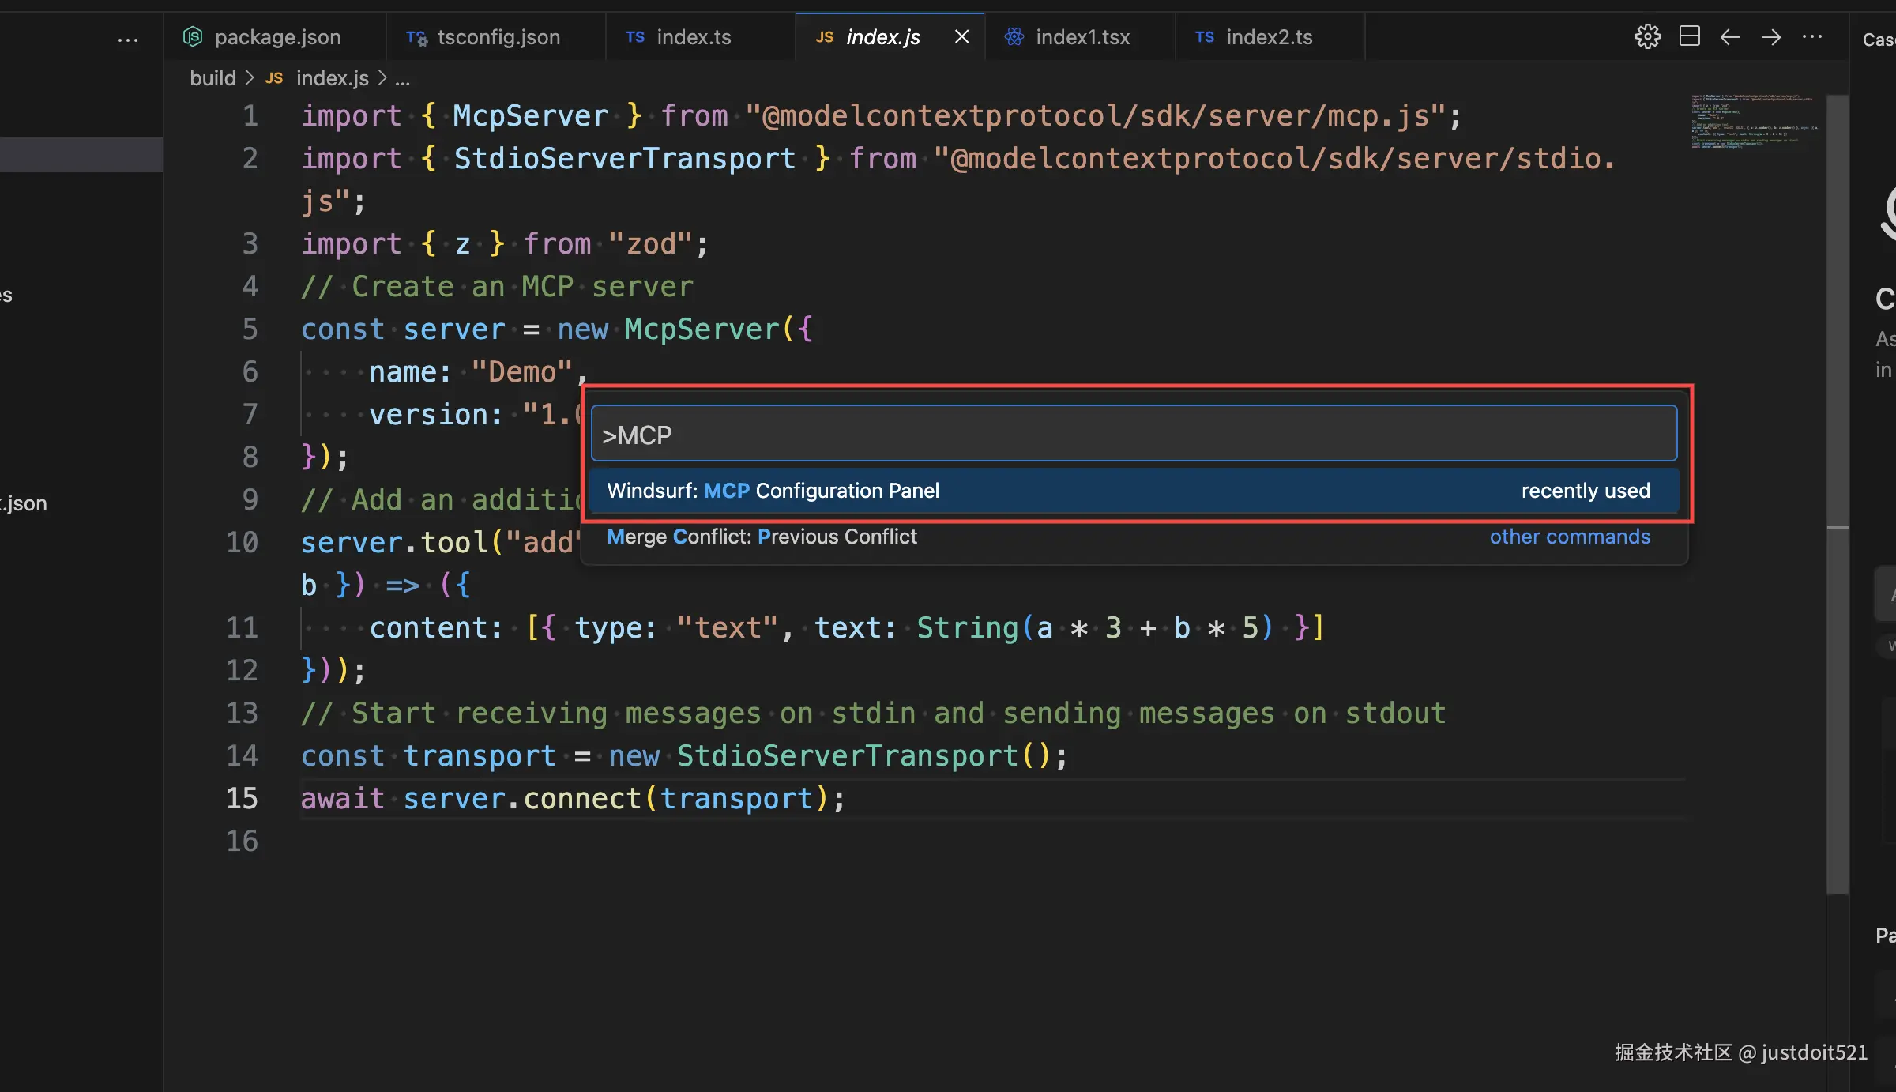
Task: Switch to the tsconfig.json tab
Action: coord(498,37)
